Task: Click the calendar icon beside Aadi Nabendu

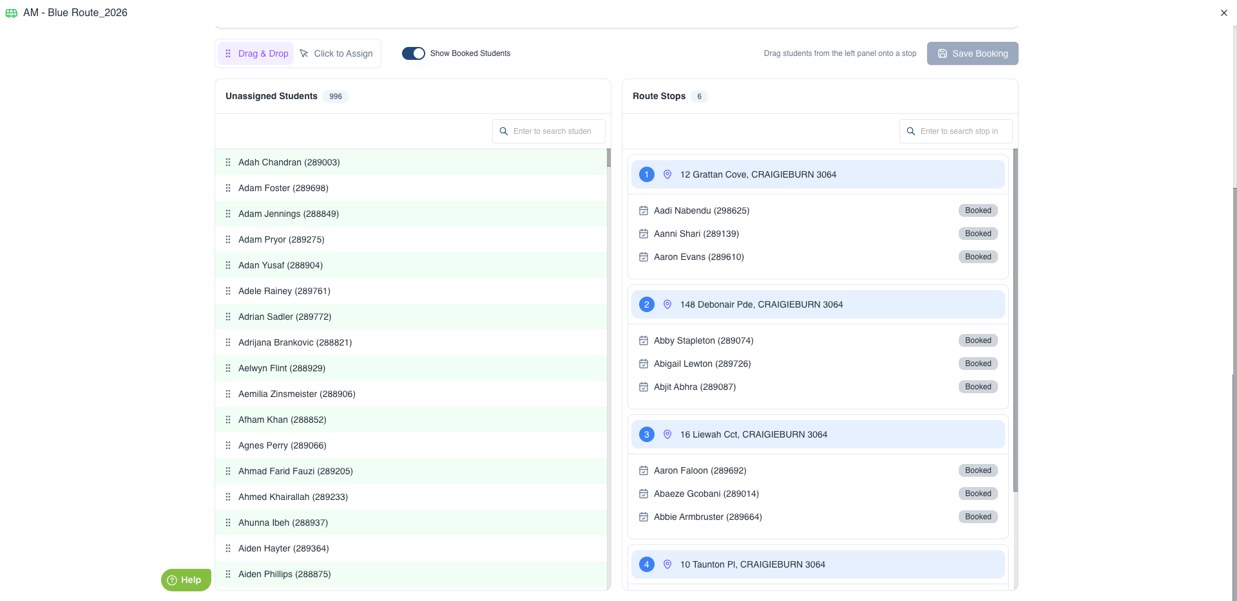Action: pyautogui.click(x=643, y=210)
